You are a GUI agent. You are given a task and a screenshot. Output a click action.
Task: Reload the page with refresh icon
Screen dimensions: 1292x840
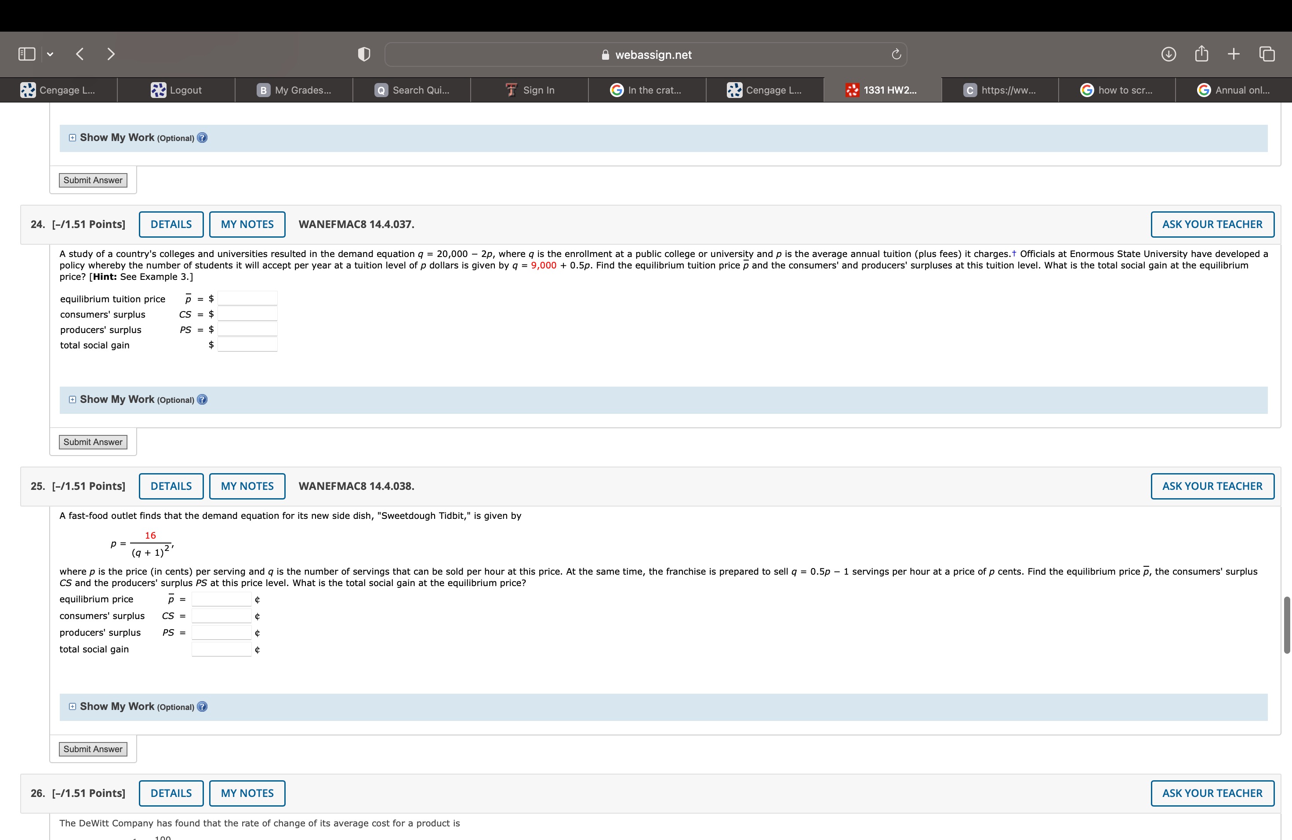pyautogui.click(x=896, y=54)
